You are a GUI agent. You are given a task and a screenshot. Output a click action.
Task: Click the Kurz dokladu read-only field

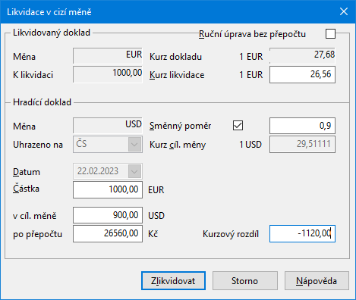coord(302,55)
